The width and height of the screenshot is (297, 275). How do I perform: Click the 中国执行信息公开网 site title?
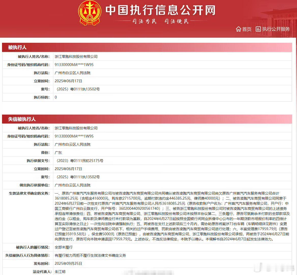[x=160, y=10]
